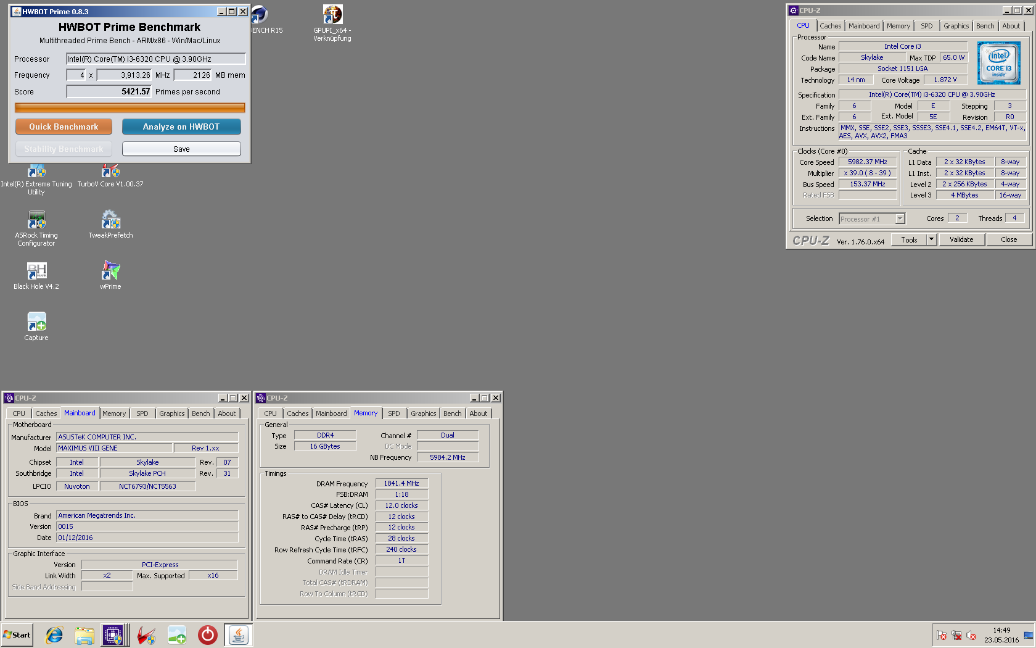Click disabled Stability Benchmark button
This screenshot has width=1036, height=648.
point(64,149)
